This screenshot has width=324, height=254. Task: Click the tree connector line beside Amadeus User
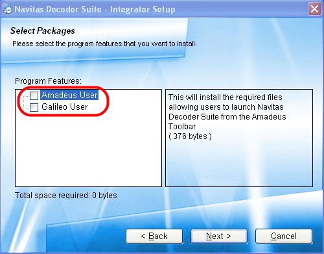[26, 95]
